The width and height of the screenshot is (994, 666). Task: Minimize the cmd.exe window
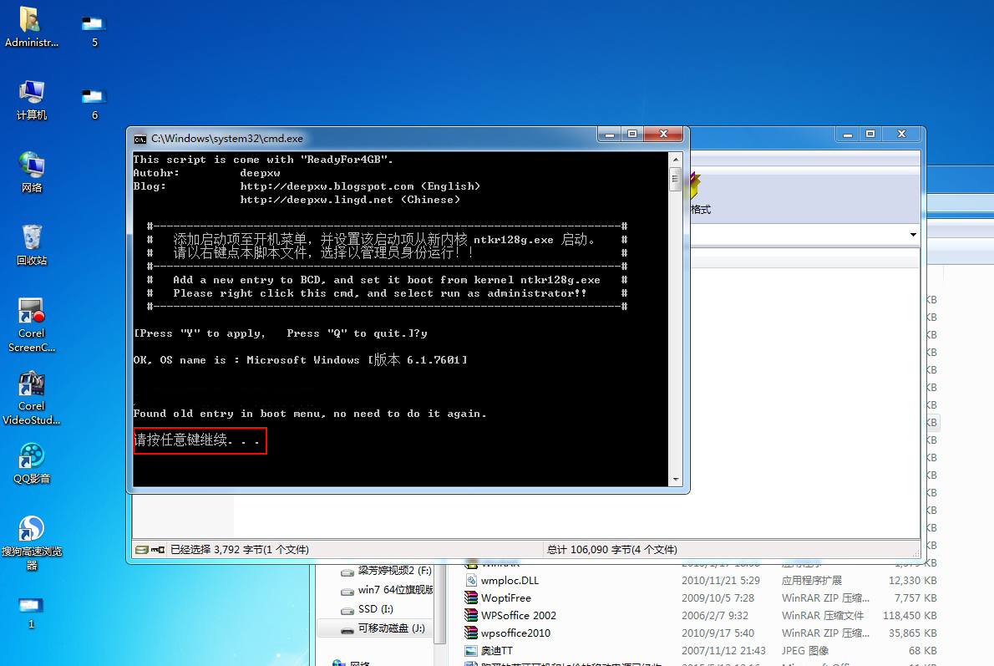tap(609, 134)
